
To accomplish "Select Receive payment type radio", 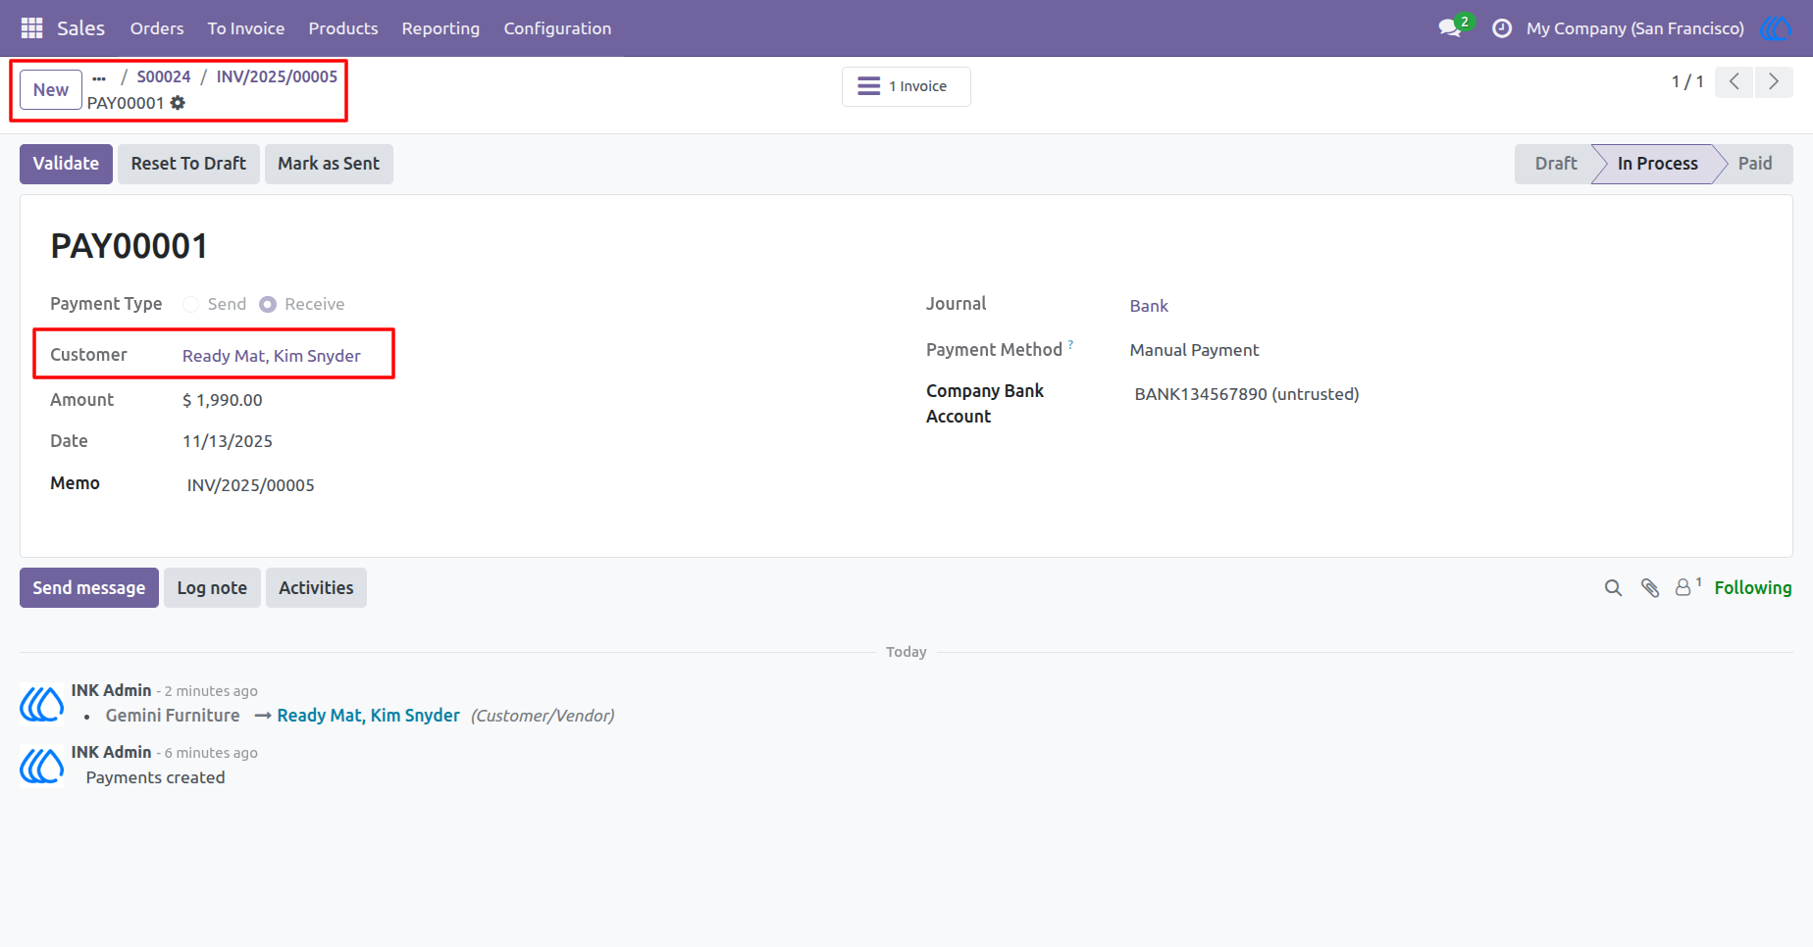I will click(268, 305).
